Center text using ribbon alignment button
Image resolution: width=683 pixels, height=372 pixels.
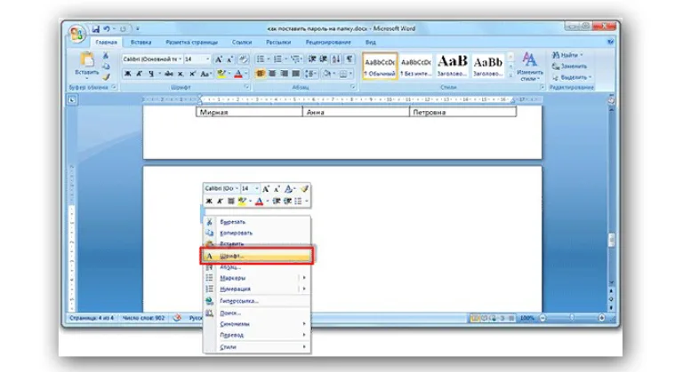coord(272,74)
